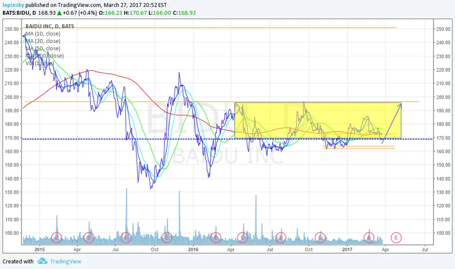
Task: Select the Vol (1, true) legend entry
Action: click(x=40, y=63)
